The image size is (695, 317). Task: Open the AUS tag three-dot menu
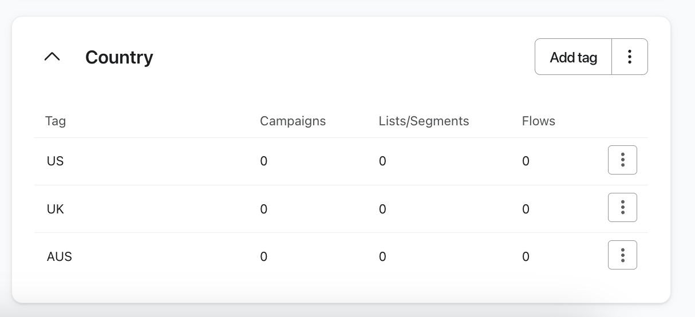pyautogui.click(x=622, y=255)
